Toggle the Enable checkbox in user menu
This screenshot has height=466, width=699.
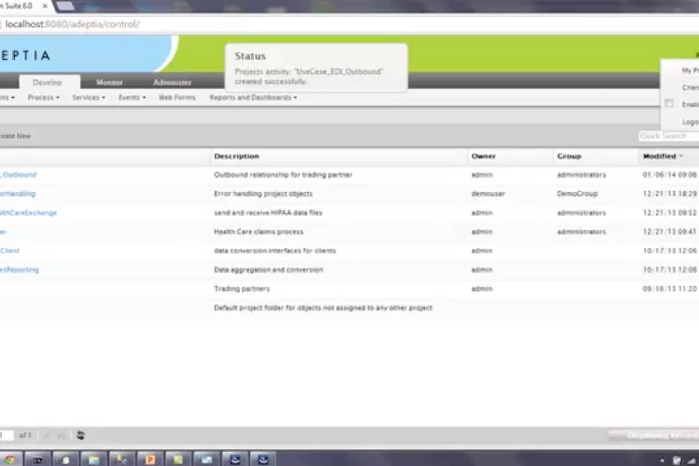coord(669,103)
